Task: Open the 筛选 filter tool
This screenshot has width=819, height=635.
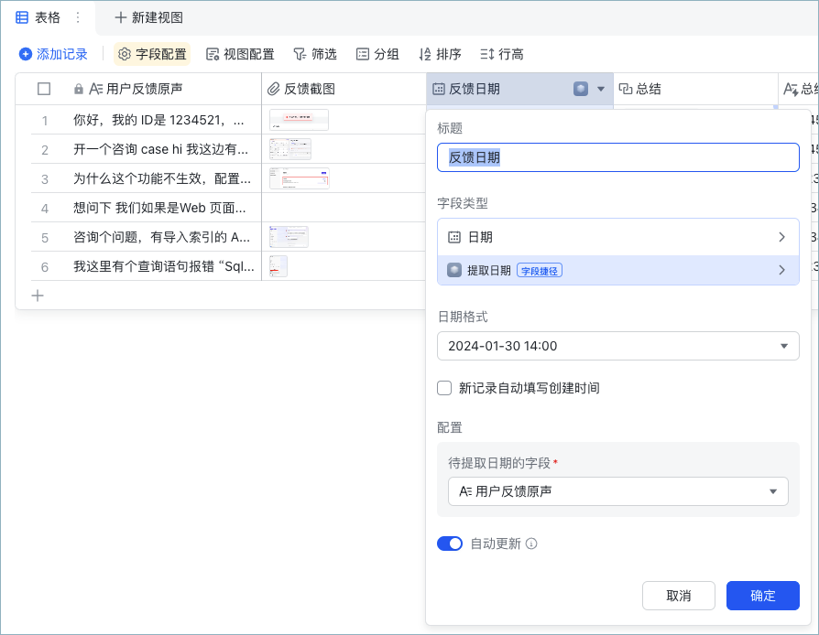Action: [x=315, y=54]
